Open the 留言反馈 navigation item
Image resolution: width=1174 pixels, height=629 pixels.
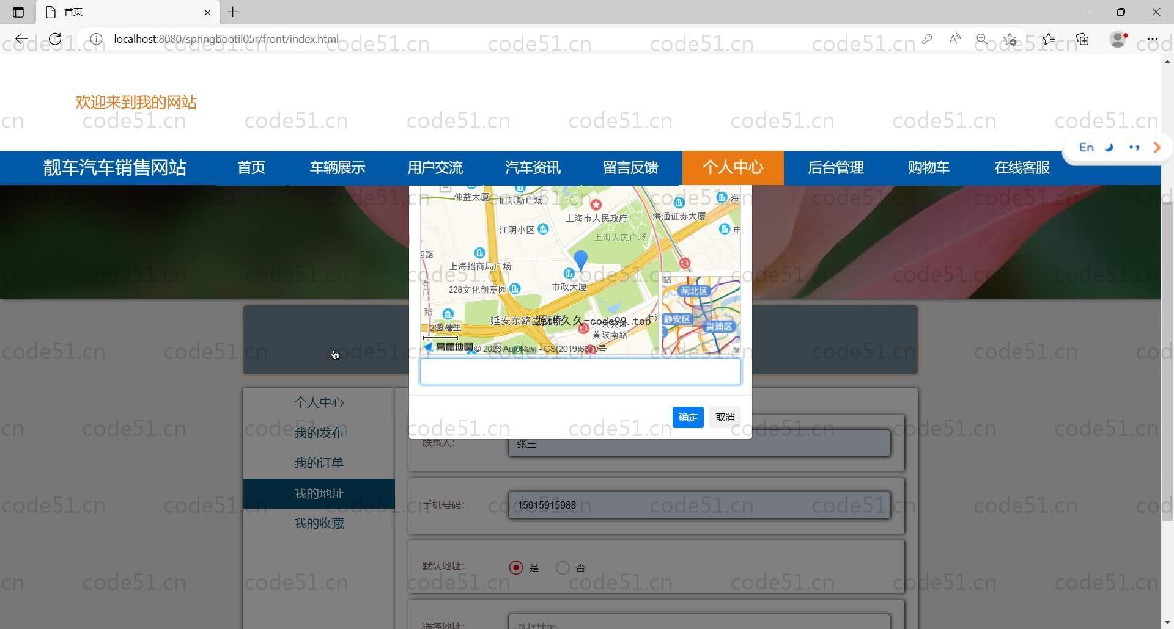click(631, 168)
